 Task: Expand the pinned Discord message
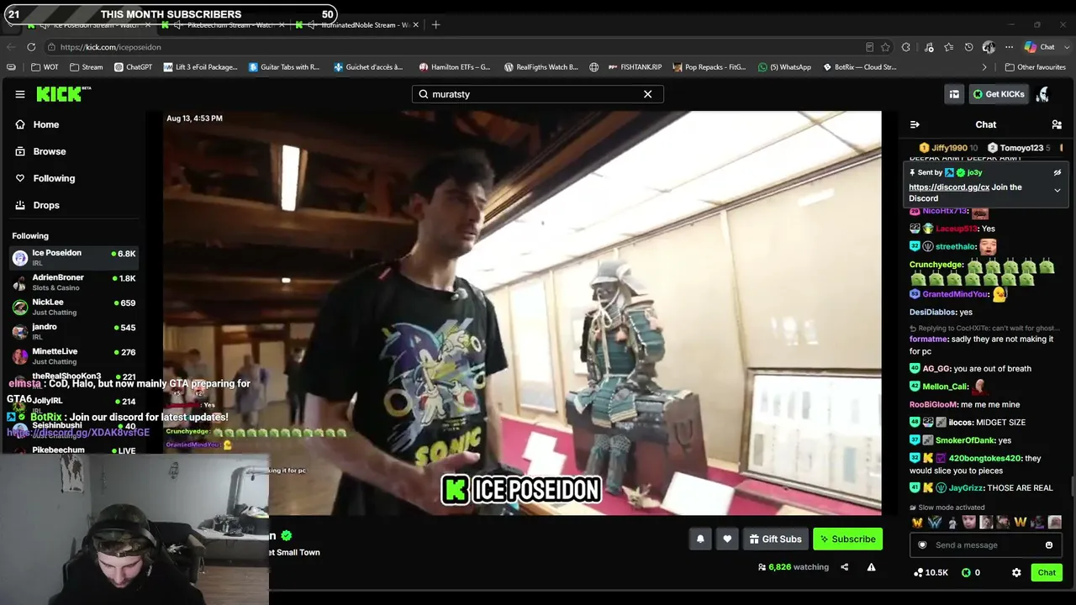click(1058, 191)
